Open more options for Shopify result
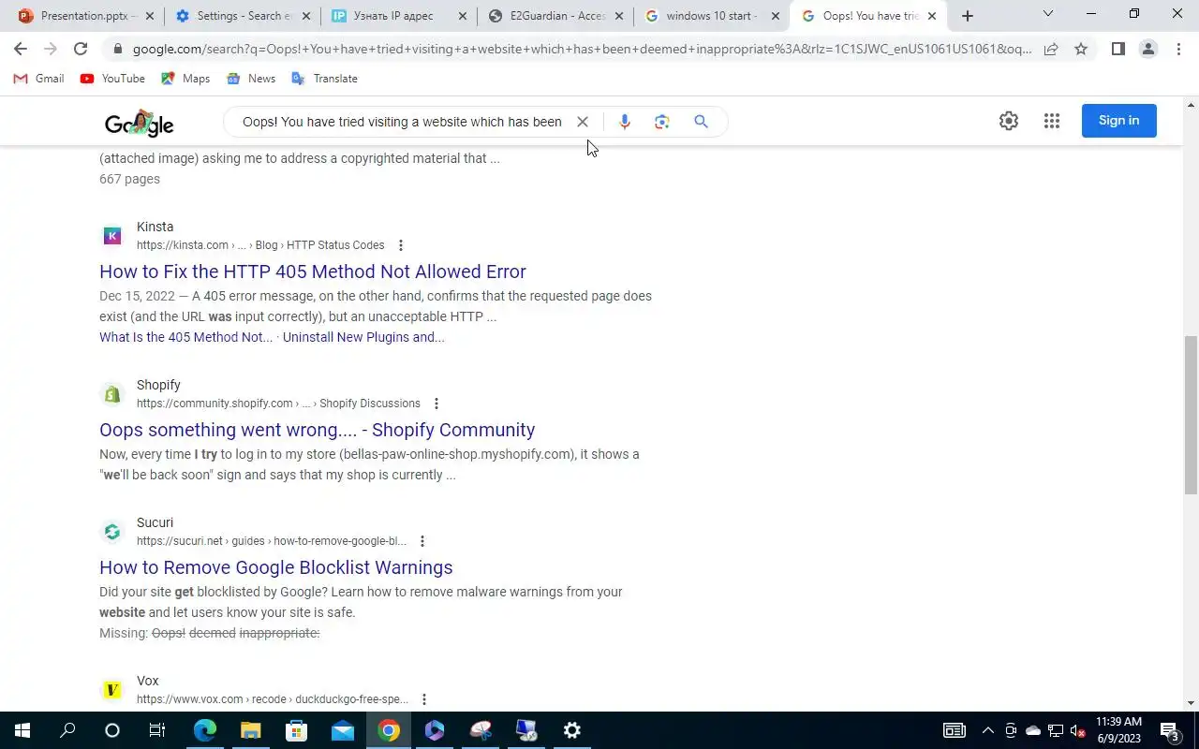 [437, 404]
